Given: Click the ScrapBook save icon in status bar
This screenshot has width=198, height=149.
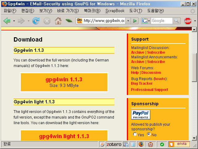Looking at the screenshot, I should [126, 144].
